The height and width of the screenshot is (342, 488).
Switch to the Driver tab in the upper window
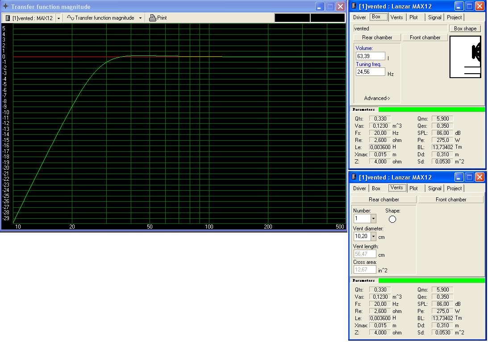[359, 17]
